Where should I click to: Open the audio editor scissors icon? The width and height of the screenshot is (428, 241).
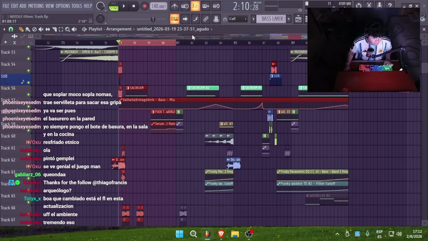coord(369,6)
